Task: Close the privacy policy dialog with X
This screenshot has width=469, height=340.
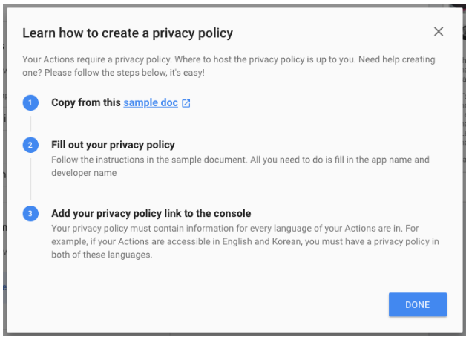Action: pyautogui.click(x=439, y=32)
